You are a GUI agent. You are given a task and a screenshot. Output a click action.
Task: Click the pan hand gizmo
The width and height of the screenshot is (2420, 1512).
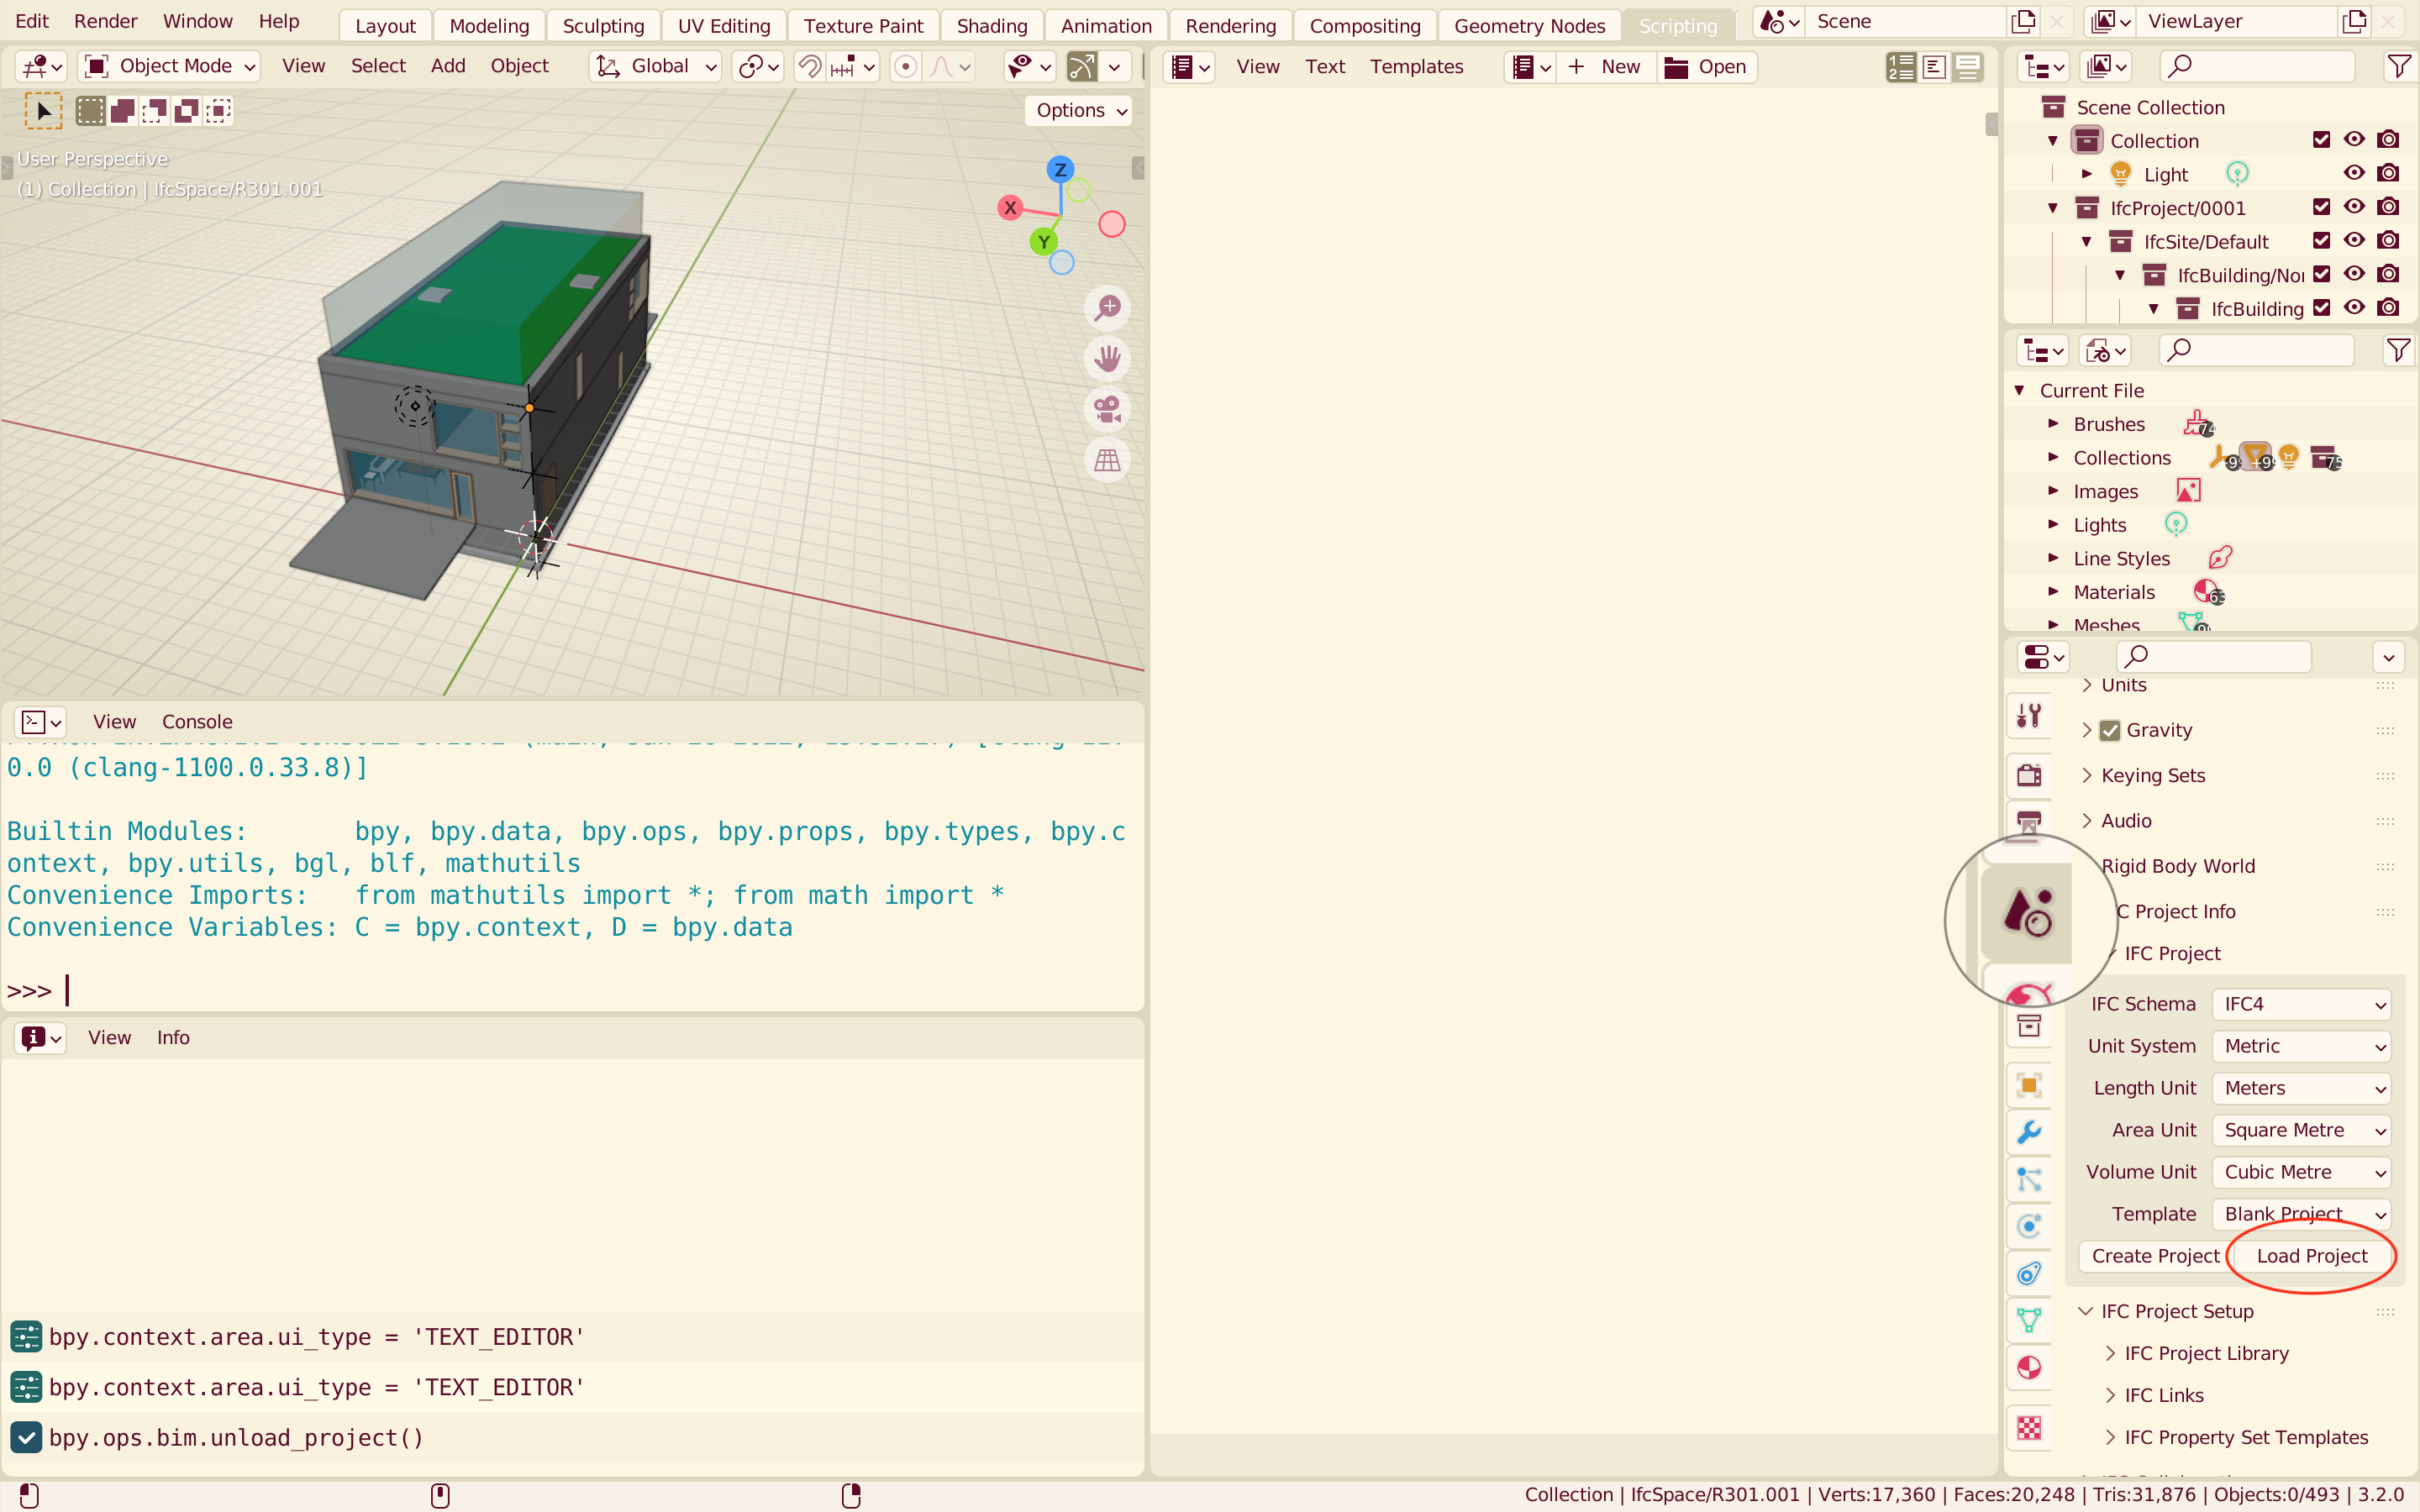1107,358
